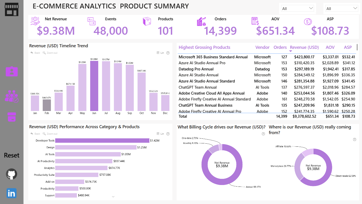Select the Jun bar in the timeline chart
This screenshot has width=362, height=204.
pos(94,86)
